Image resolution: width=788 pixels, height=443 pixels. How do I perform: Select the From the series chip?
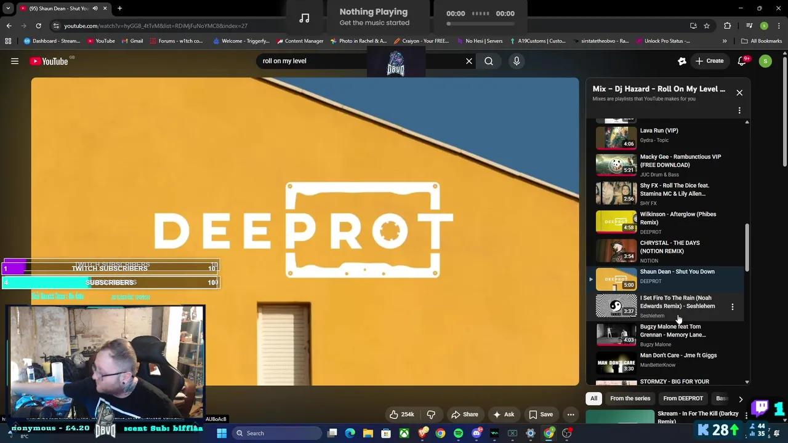pyautogui.click(x=630, y=399)
